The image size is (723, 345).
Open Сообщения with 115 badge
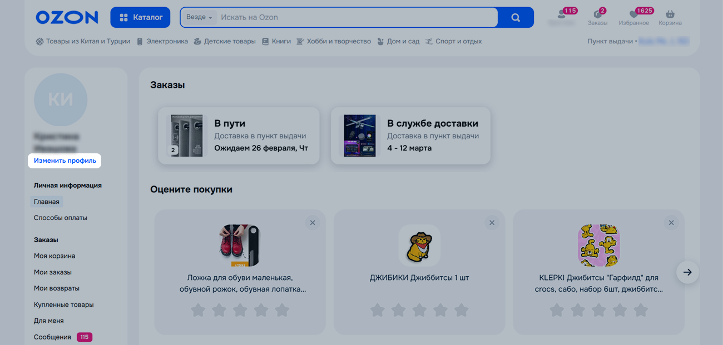tap(52, 337)
